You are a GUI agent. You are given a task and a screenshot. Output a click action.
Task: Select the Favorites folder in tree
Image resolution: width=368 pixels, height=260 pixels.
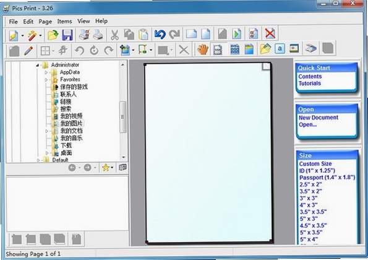[70, 80]
